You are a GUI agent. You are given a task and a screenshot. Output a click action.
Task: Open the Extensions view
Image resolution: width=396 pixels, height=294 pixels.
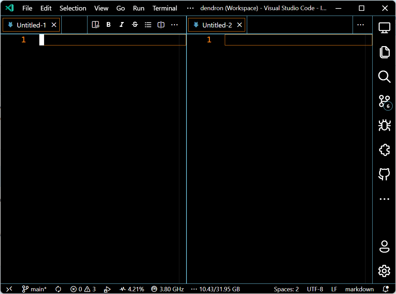click(x=384, y=150)
